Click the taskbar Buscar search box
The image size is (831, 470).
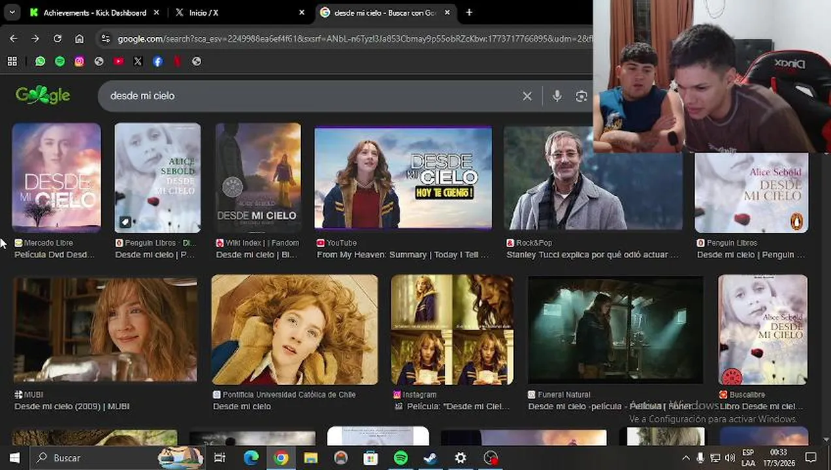(x=118, y=458)
